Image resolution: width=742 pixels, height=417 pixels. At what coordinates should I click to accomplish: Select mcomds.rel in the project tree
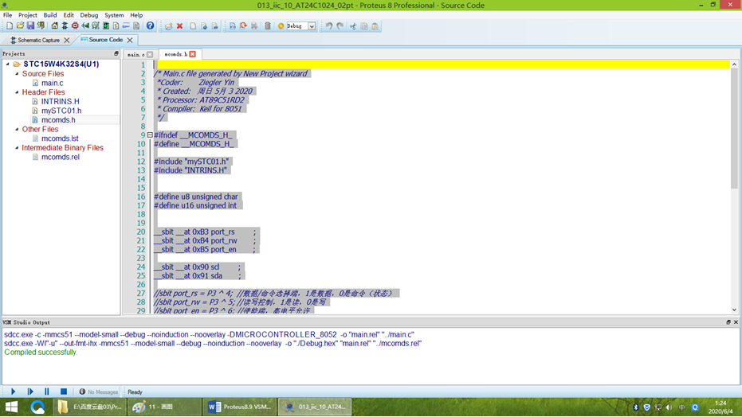pyautogui.click(x=60, y=157)
